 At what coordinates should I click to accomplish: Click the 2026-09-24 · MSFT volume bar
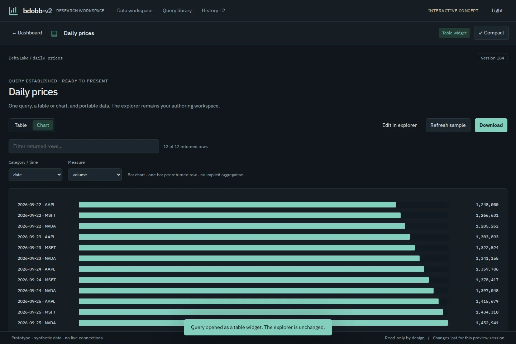click(254, 280)
